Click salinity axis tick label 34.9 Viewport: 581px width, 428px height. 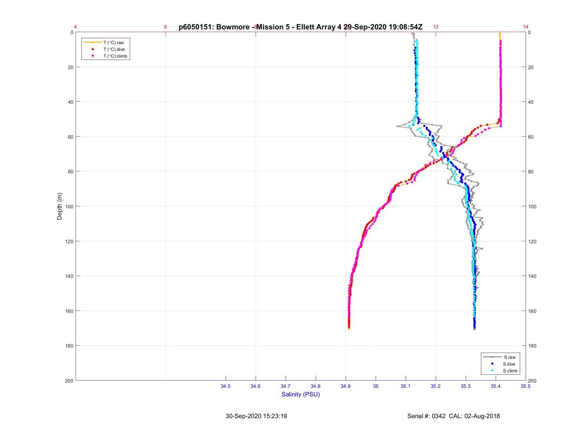[x=346, y=386]
